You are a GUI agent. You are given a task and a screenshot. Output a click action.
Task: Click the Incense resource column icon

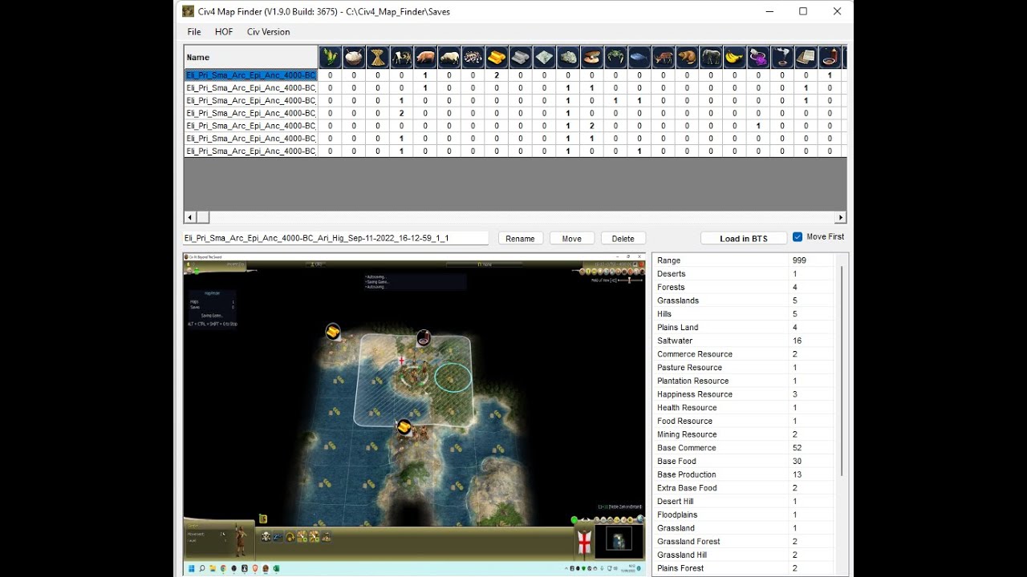782,57
